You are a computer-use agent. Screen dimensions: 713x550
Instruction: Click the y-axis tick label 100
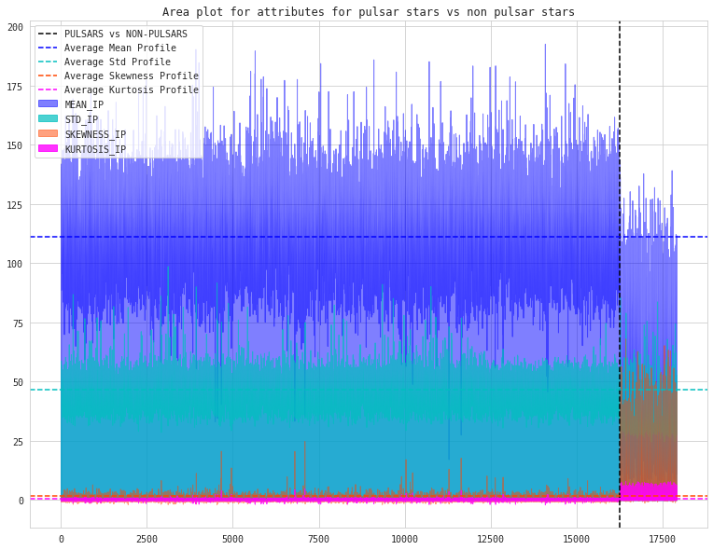point(16,265)
